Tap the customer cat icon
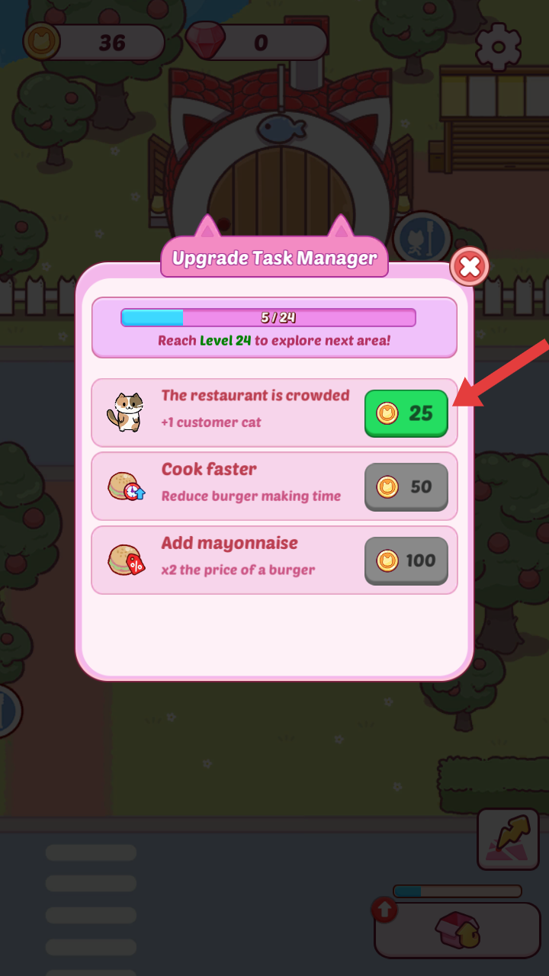 (x=126, y=413)
